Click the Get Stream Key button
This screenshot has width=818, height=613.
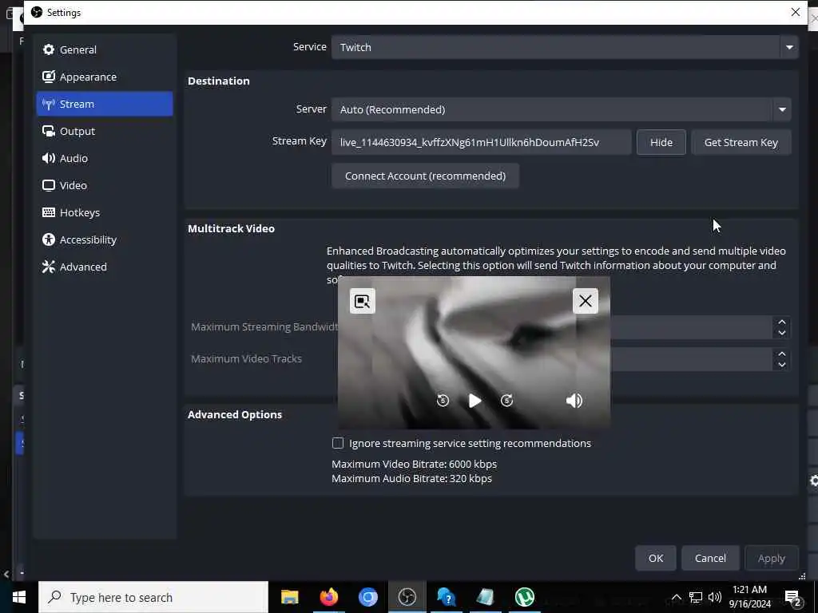pyautogui.click(x=741, y=142)
